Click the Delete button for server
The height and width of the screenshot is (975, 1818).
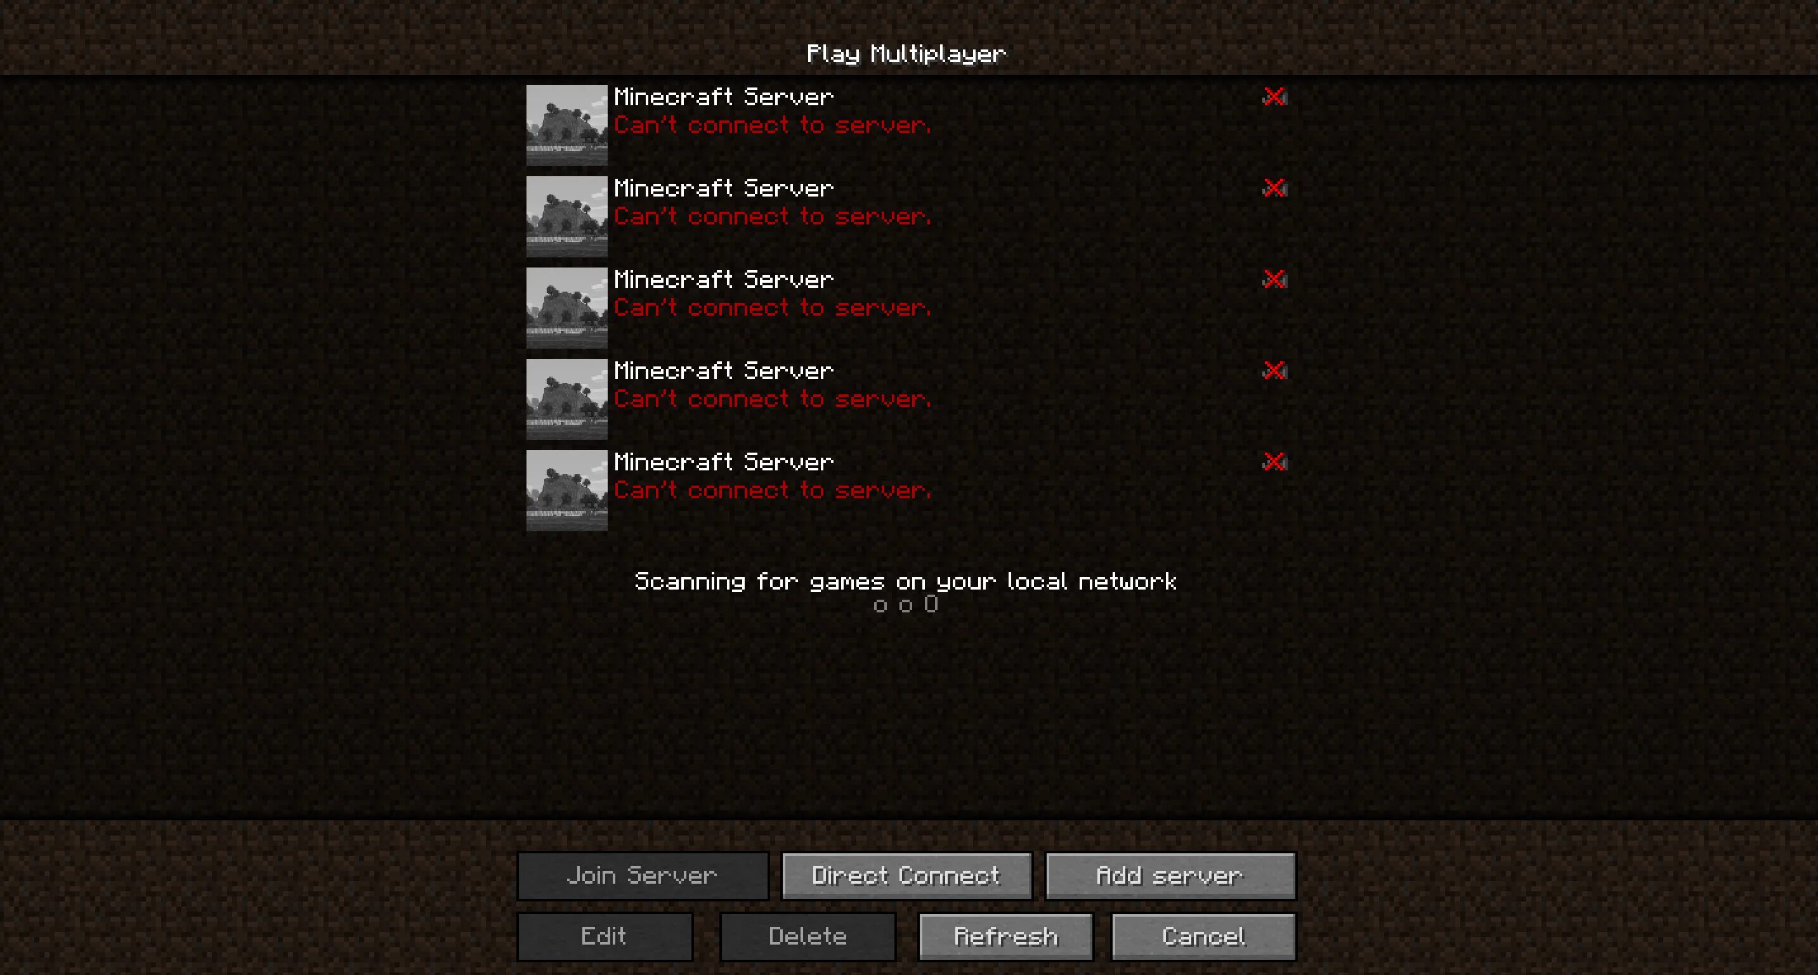tap(806, 934)
